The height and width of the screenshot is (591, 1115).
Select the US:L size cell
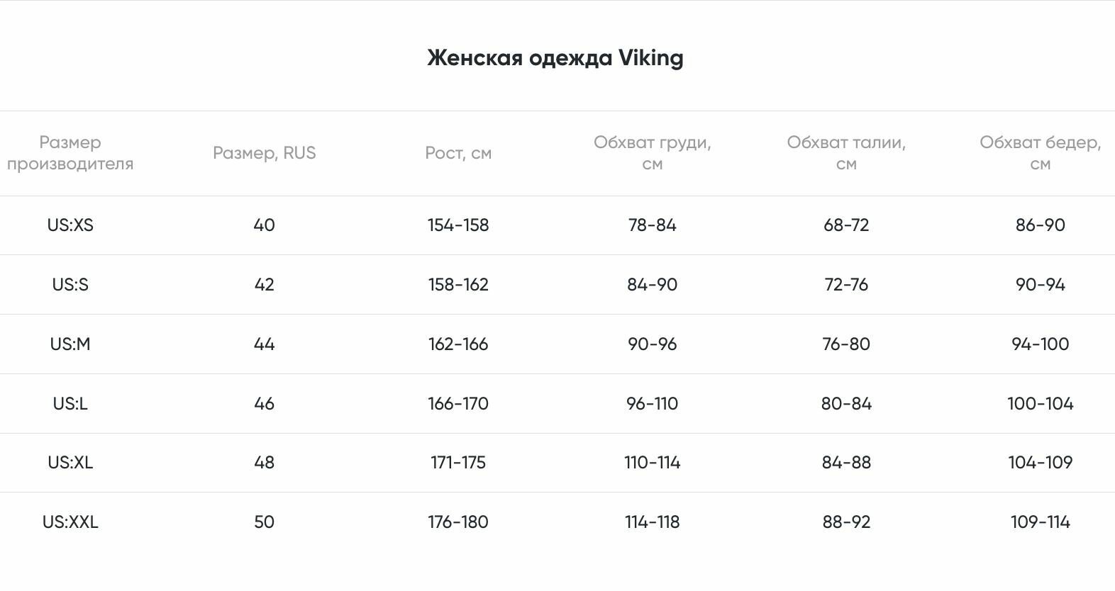tap(70, 404)
